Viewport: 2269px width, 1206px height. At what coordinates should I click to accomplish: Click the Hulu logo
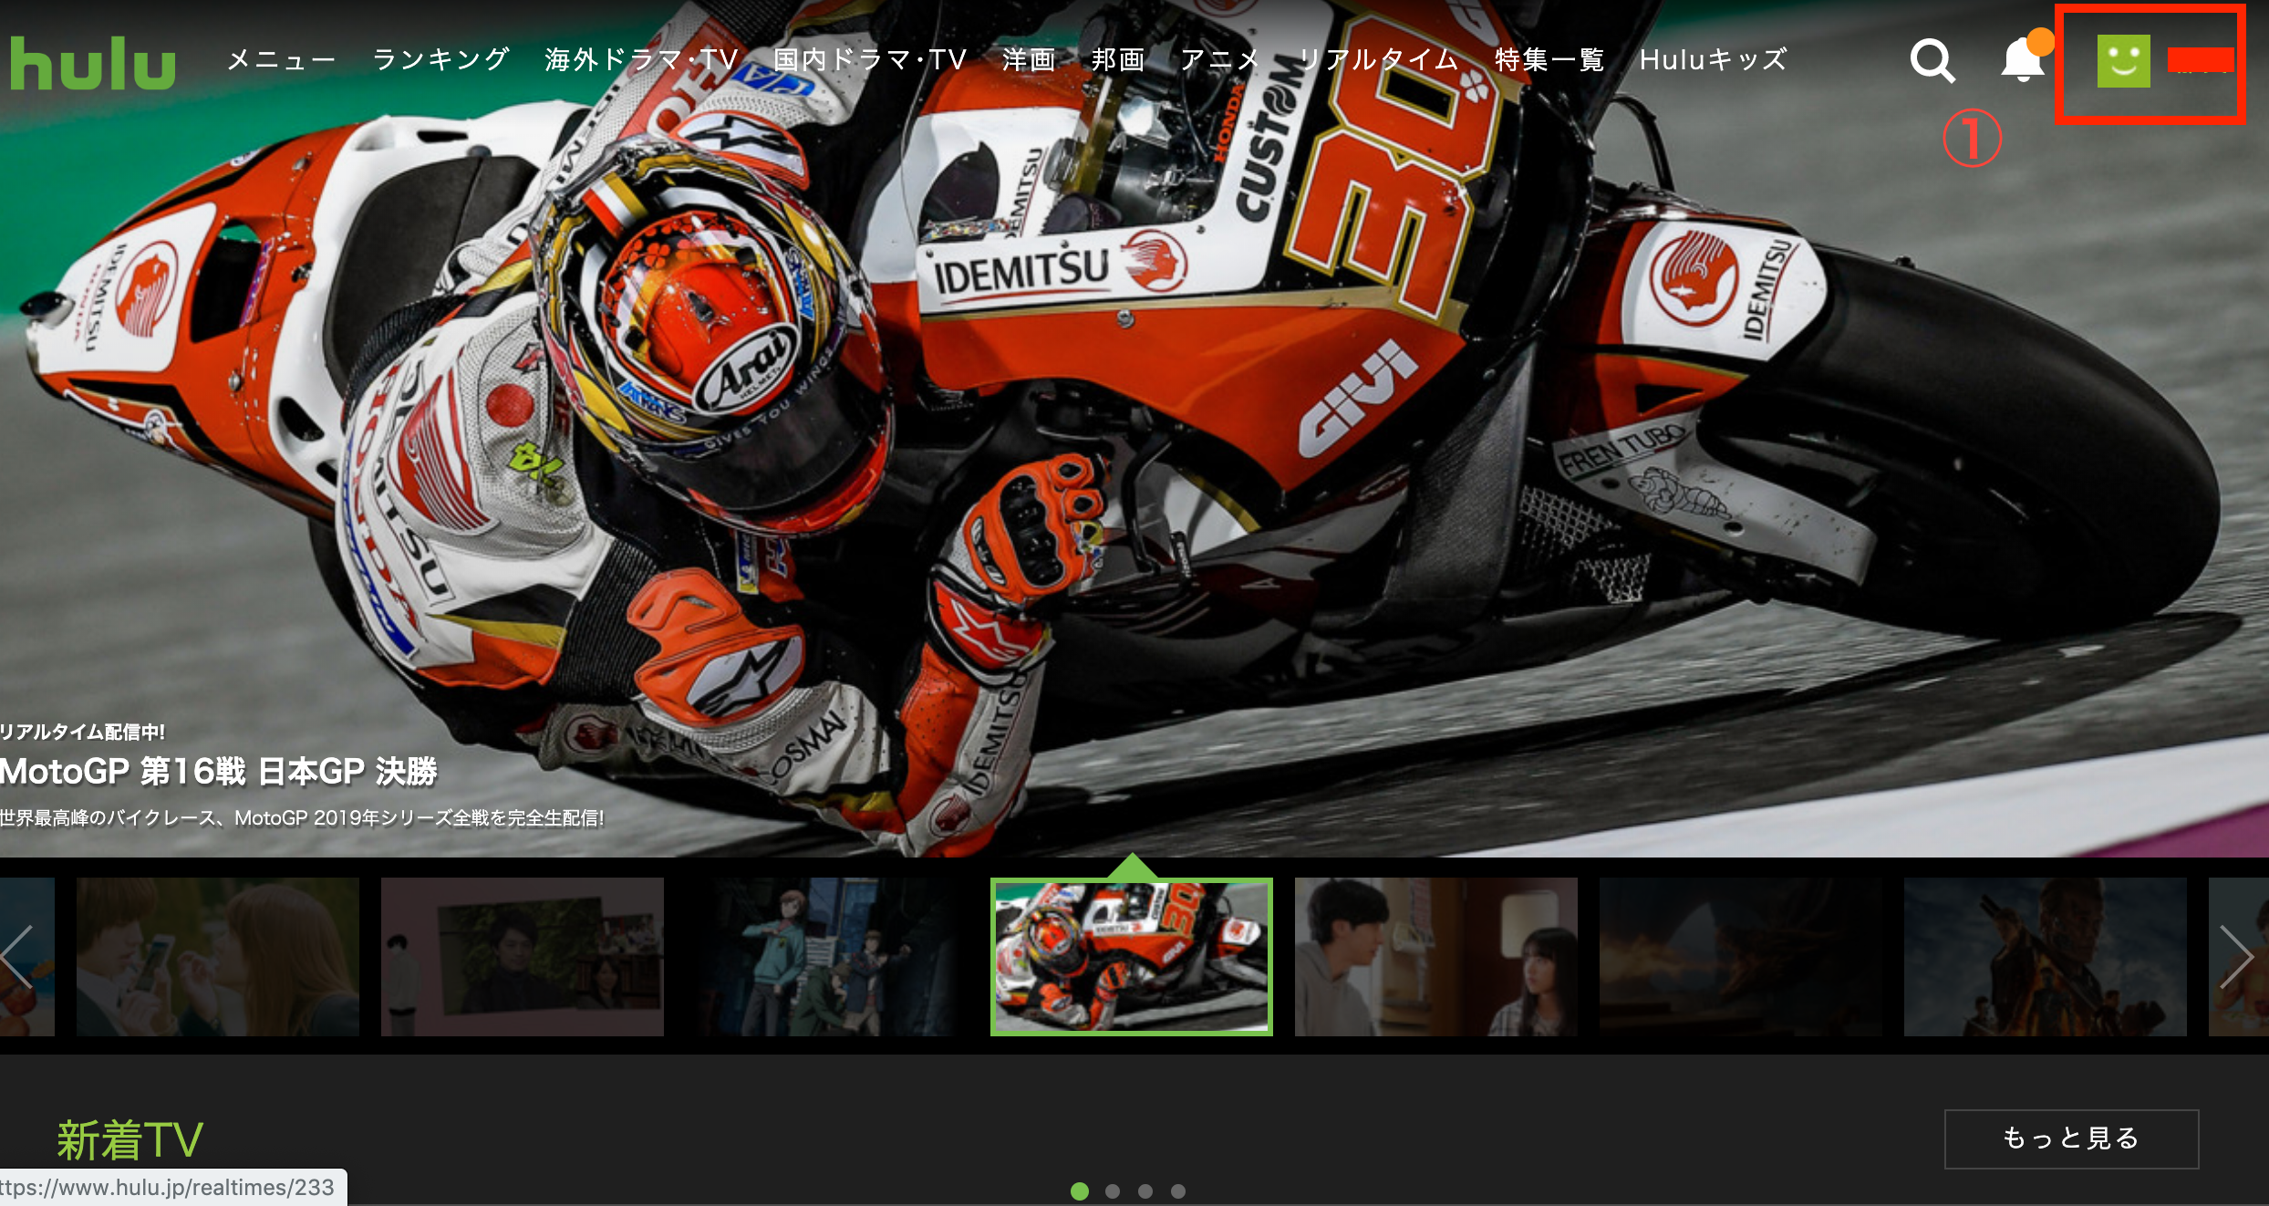point(92,63)
